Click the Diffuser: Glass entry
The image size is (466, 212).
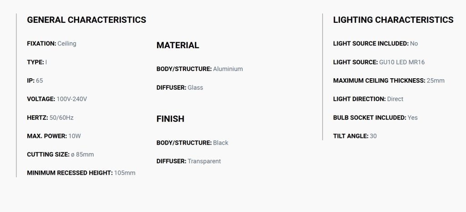180,88
